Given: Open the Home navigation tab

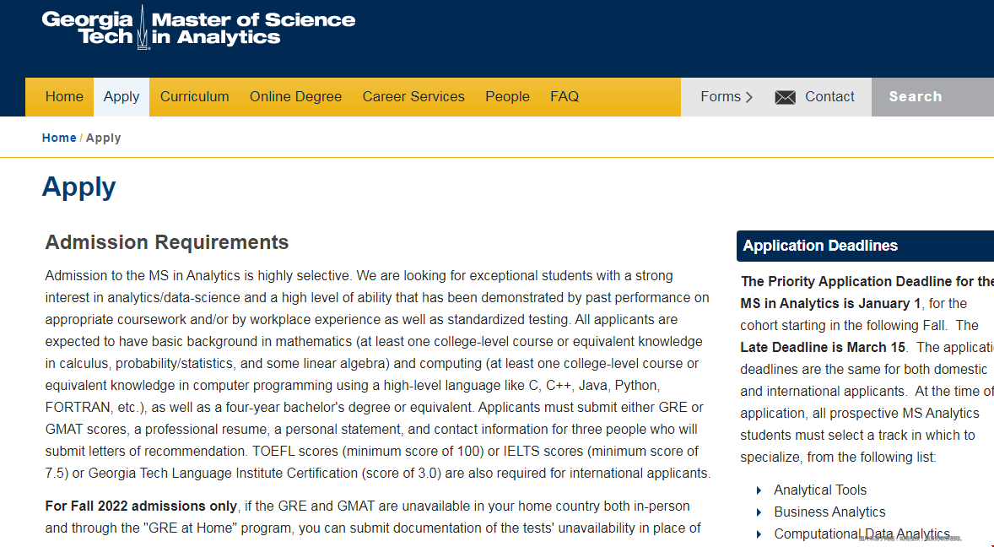Looking at the screenshot, I should [64, 97].
